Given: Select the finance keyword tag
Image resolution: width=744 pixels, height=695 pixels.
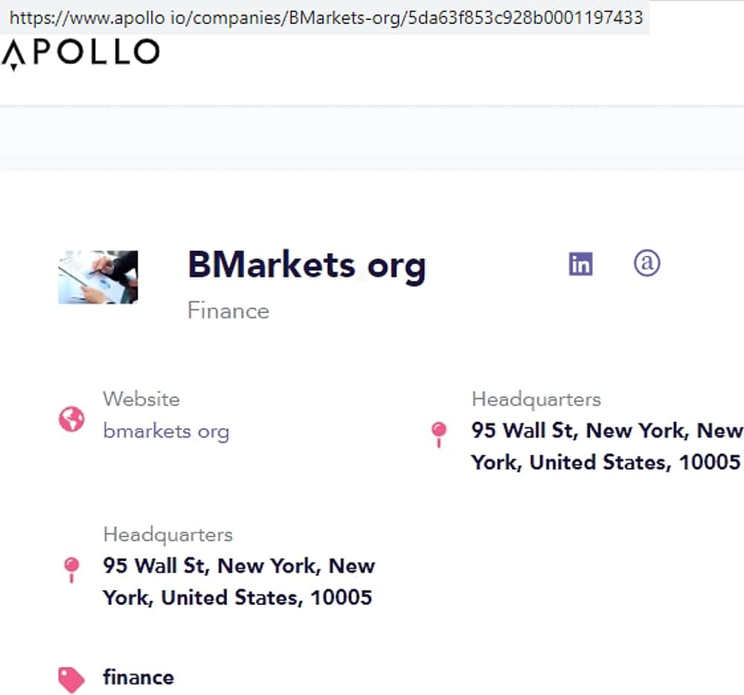Looking at the screenshot, I should point(138,677).
